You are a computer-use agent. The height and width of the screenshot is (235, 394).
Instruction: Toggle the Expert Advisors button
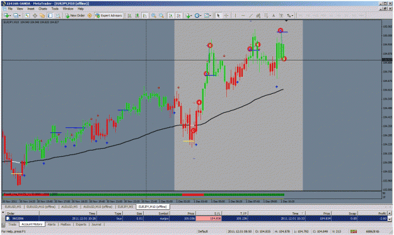tap(108, 16)
